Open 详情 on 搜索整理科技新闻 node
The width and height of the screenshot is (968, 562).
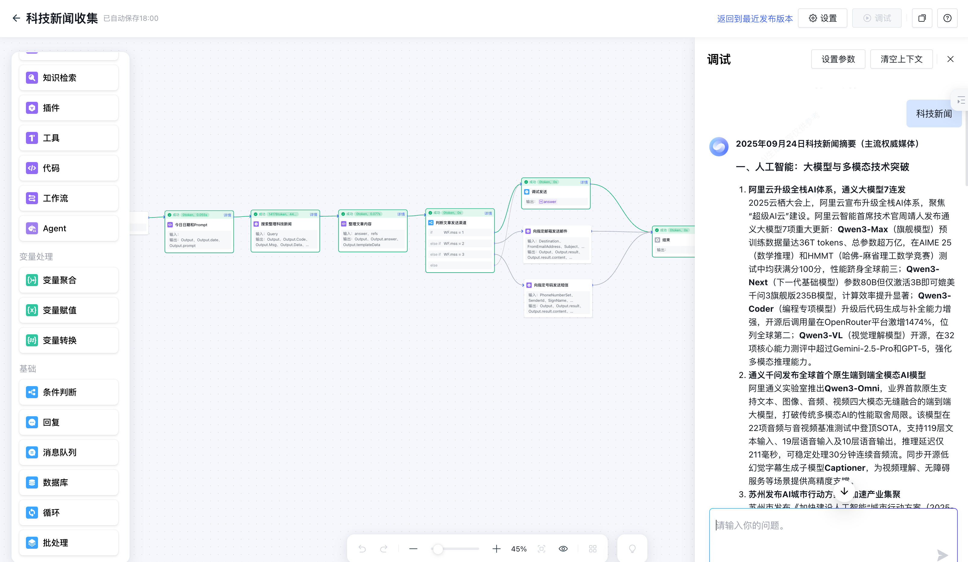(313, 214)
